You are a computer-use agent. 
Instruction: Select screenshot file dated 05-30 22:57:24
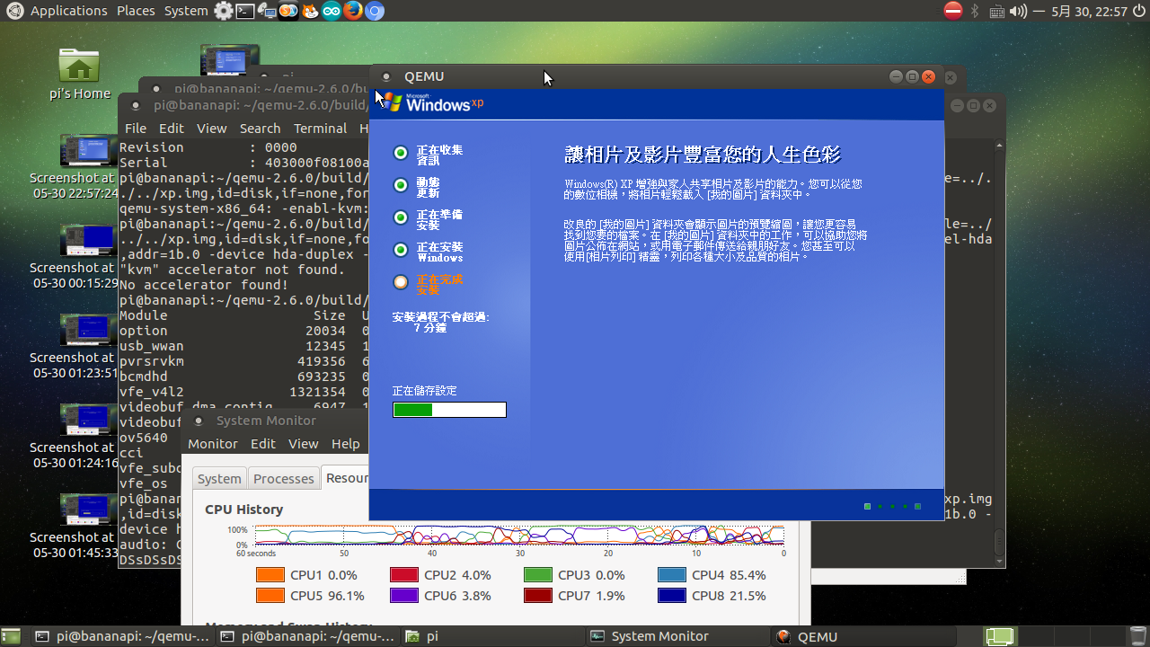pyautogui.click(x=75, y=166)
